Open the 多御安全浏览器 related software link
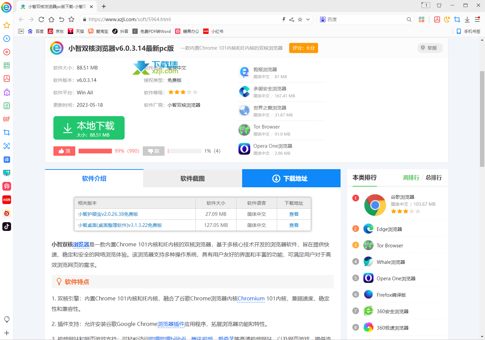 (270, 89)
